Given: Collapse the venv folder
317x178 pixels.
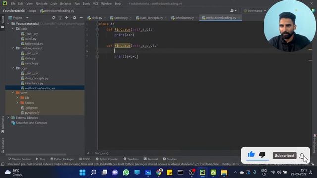Looking at the screenshot, I should 13,93.
